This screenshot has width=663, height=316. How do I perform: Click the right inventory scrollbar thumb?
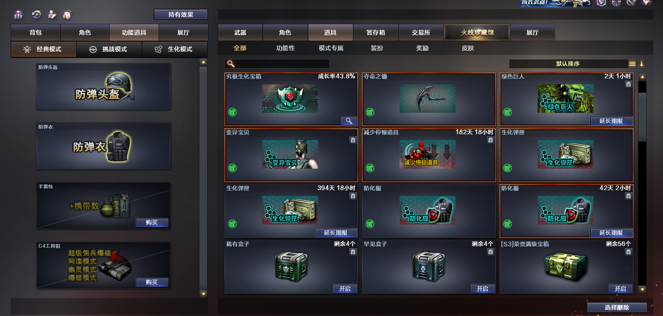(x=642, y=117)
